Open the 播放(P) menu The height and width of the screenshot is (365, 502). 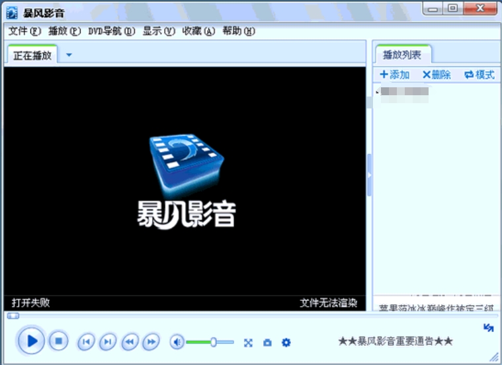tap(64, 31)
